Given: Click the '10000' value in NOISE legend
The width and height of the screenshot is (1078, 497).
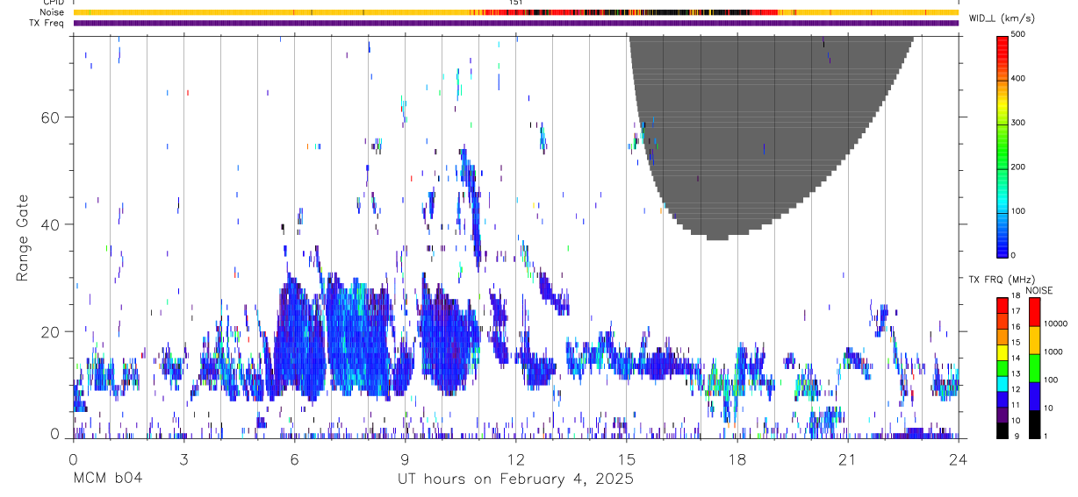Looking at the screenshot, I should (1056, 323).
